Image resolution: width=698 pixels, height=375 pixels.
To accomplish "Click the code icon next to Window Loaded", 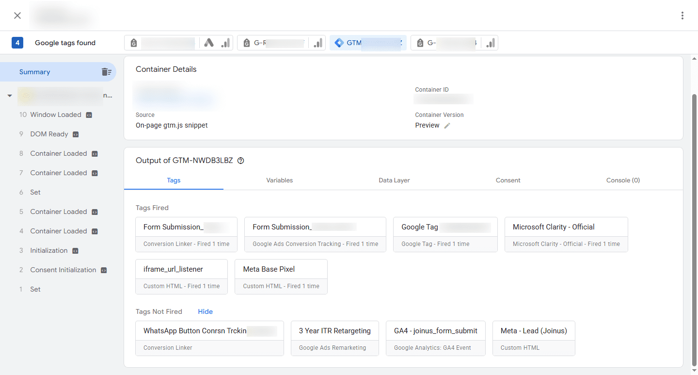I will (89, 115).
